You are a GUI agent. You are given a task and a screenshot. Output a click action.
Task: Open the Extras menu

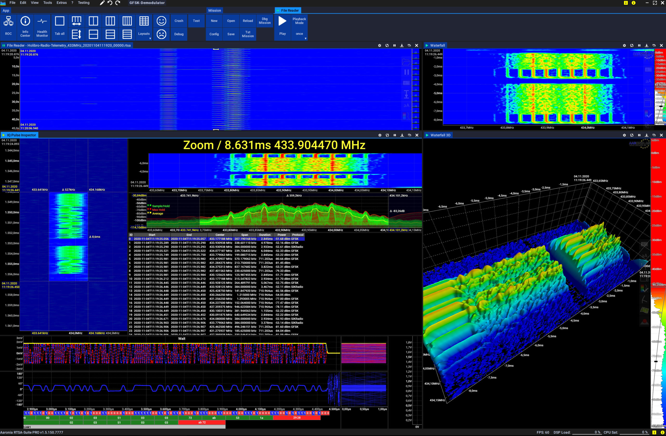click(62, 3)
